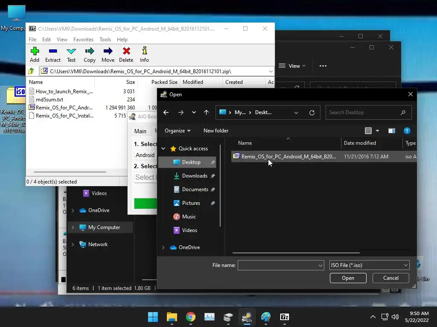Viewport: 437px width, 327px height.
Task: Click the volume icon in system tray
Action: (x=395, y=317)
